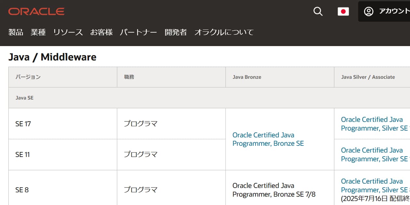This screenshot has height=205, width=410.
Task: Select the パートナー menu item
Action: pyautogui.click(x=138, y=32)
